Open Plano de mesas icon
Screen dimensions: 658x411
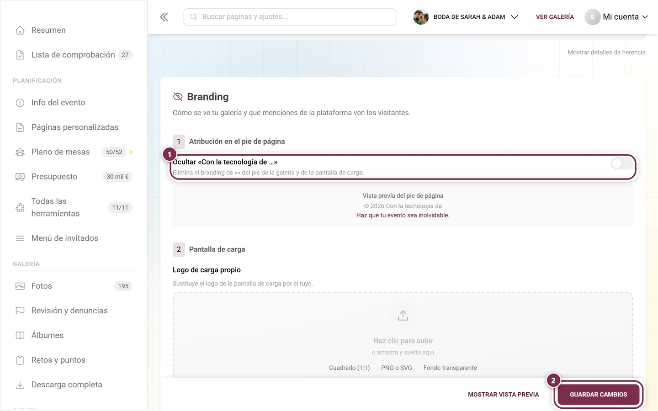coord(20,152)
